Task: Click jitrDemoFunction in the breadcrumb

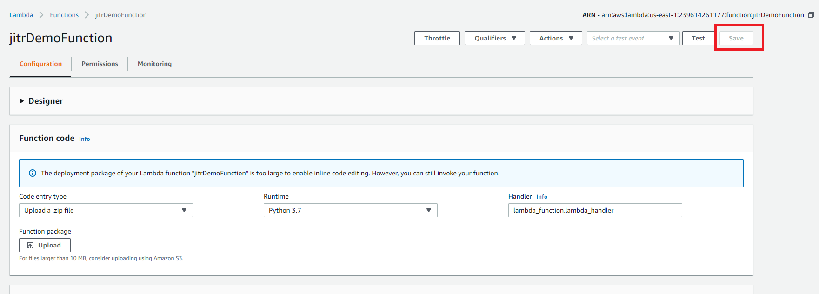Action: [121, 15]
